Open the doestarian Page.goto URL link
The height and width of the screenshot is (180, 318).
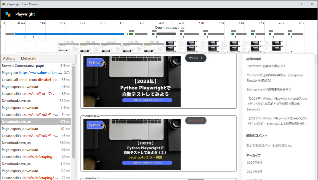40,73
